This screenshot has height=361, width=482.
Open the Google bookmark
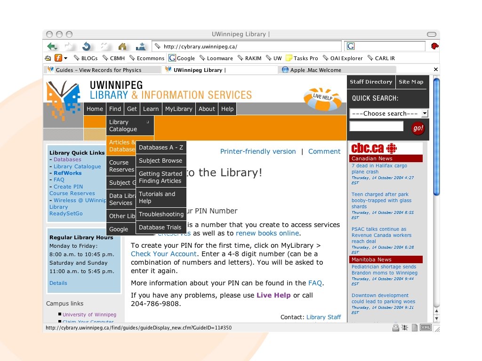(x=182, y=58)
